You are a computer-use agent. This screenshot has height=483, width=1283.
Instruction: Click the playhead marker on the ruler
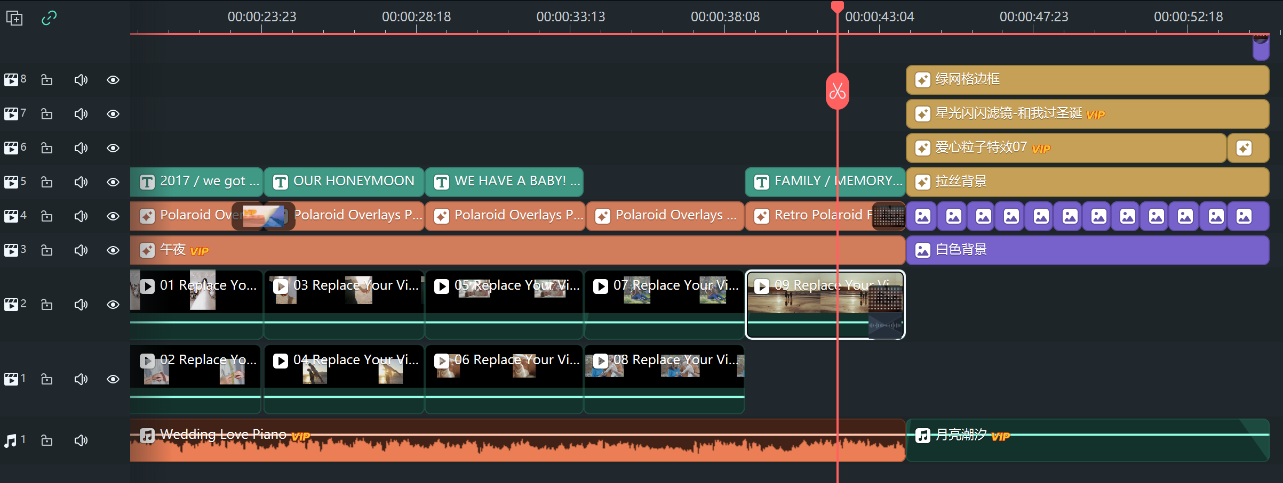pos(838,7)
